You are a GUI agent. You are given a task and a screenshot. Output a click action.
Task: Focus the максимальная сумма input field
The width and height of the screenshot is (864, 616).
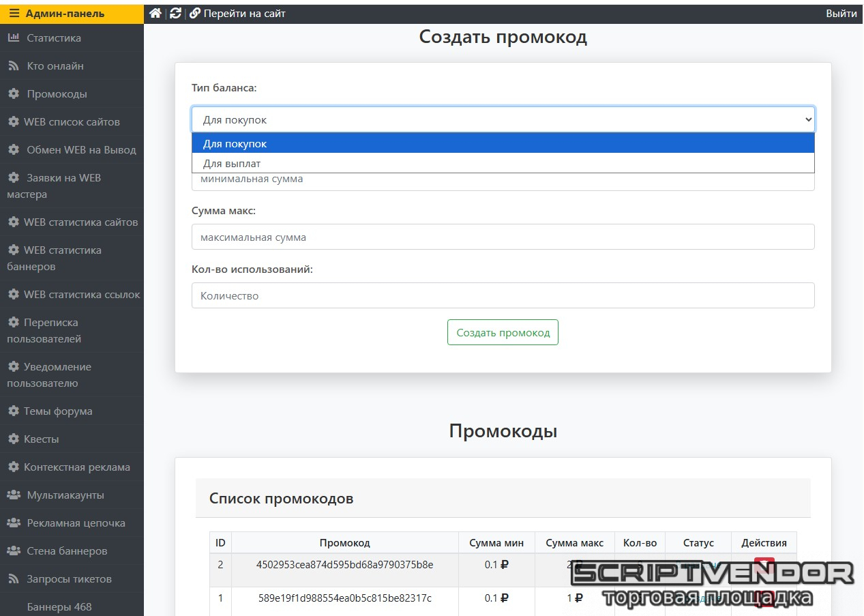(503, 237)
